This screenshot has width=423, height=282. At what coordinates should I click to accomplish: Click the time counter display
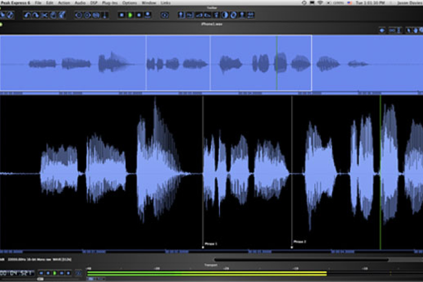(x=17, y=274)
